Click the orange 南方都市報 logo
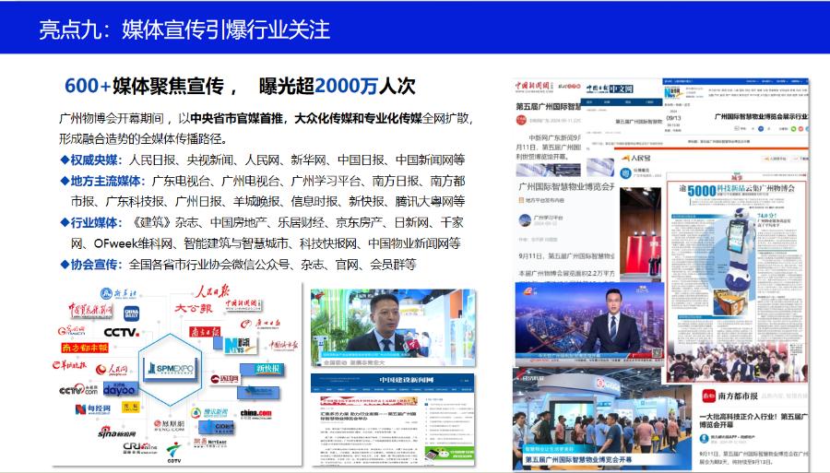This screenshot has height=473, width=830. [85, 348]
